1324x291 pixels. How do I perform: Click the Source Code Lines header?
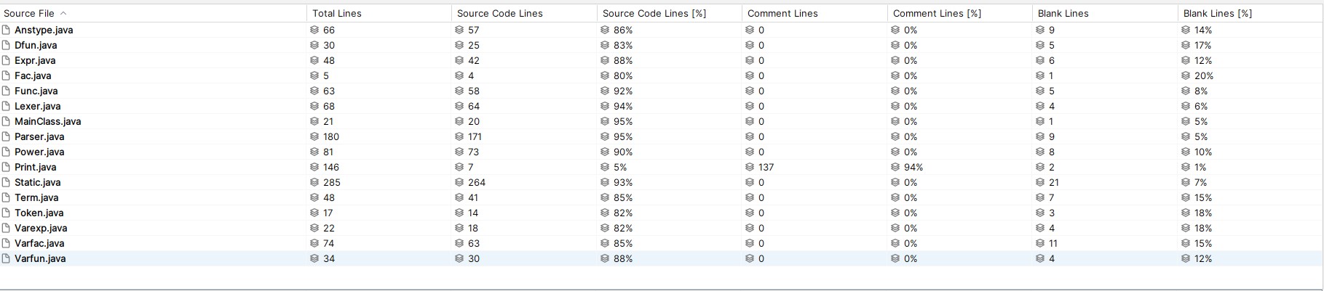[x=500, y=13]
